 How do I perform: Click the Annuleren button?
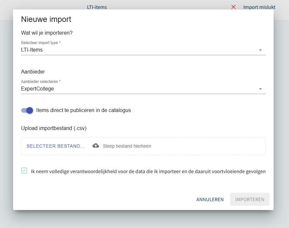tap(210, 199)
